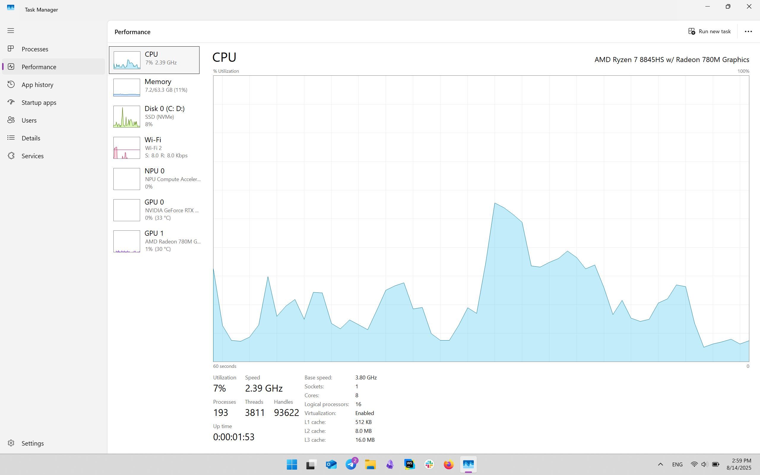Click the 60 seconds graph label
The height and width of the screenshot is (475, 760).
224,366
